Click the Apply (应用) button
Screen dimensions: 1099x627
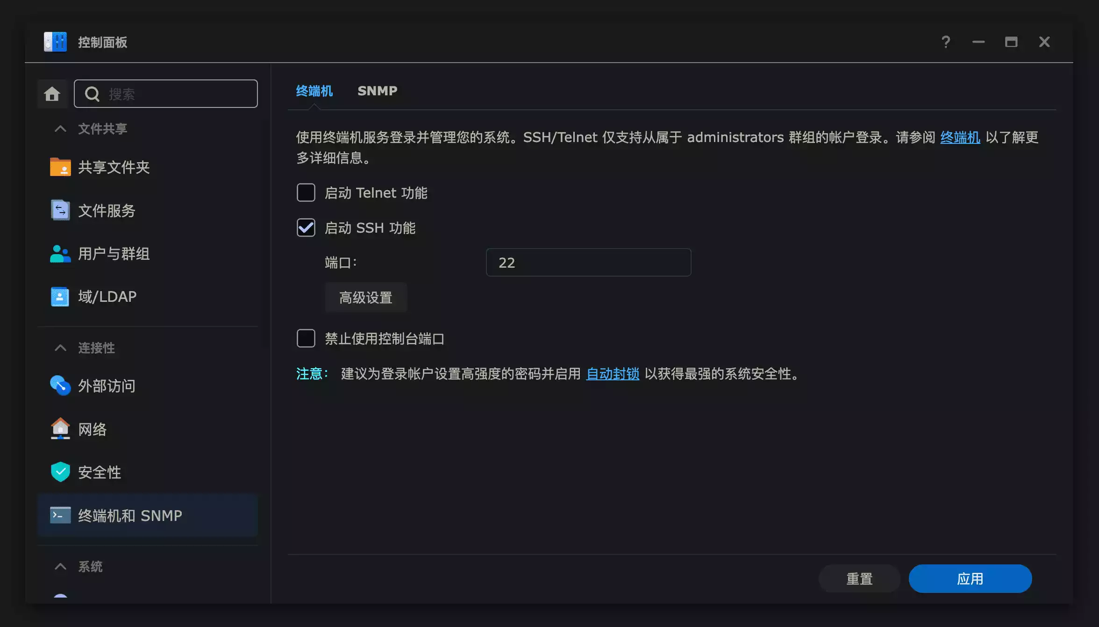(970, 578)
